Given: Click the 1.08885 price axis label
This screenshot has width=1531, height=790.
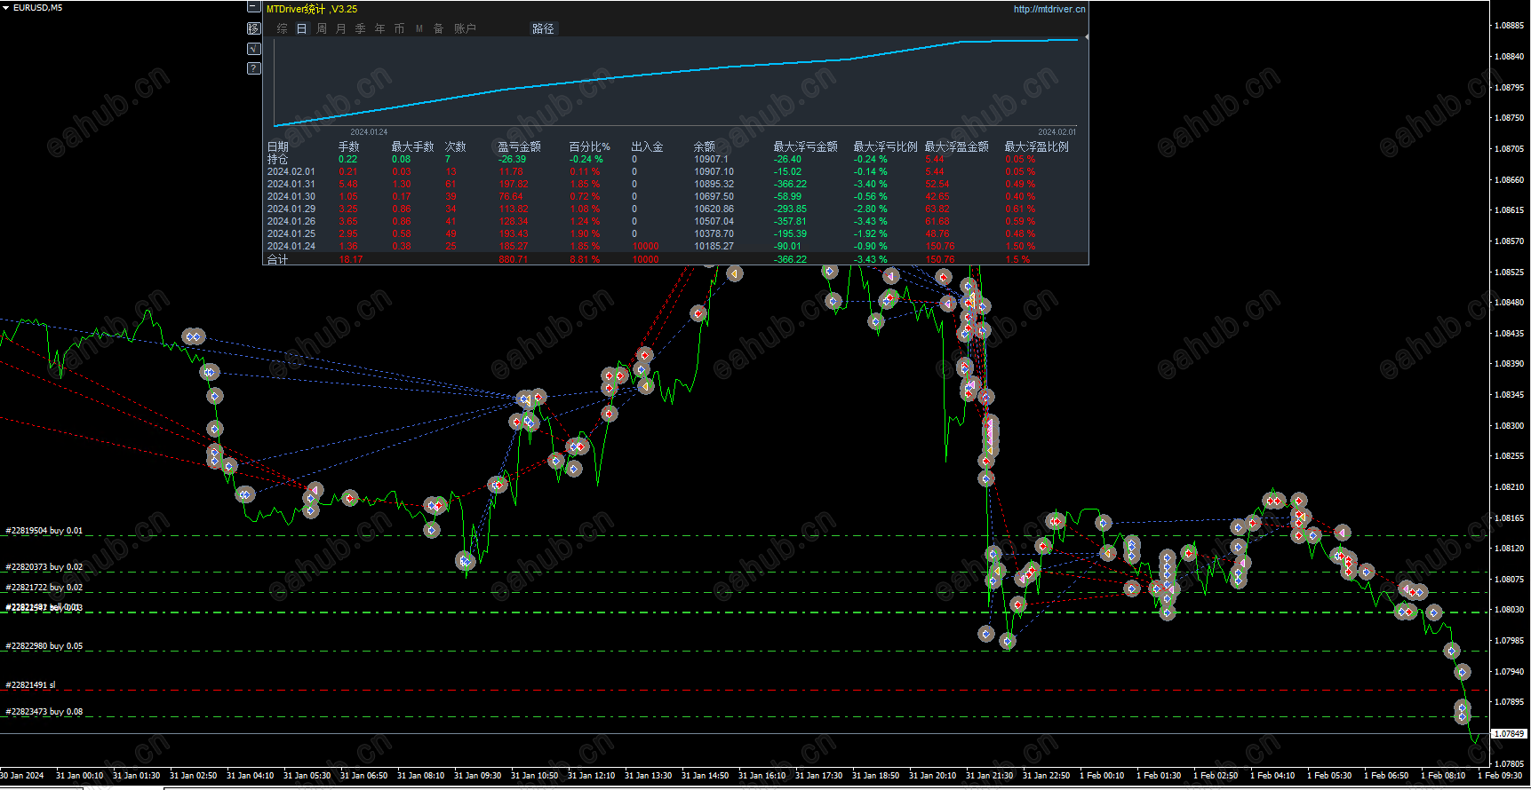Looking at the screenshot, I should (x=1509, y=26).
